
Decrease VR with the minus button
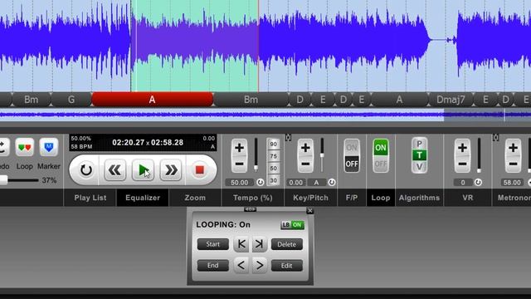pos(463,164)
